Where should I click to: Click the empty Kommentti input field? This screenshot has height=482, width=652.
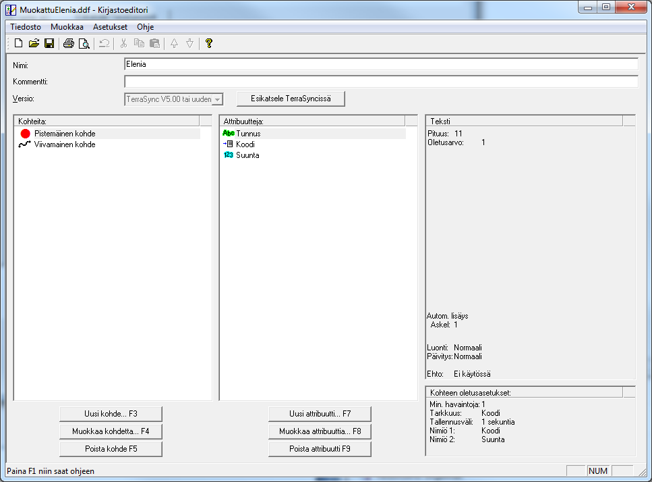click(382, 82)
